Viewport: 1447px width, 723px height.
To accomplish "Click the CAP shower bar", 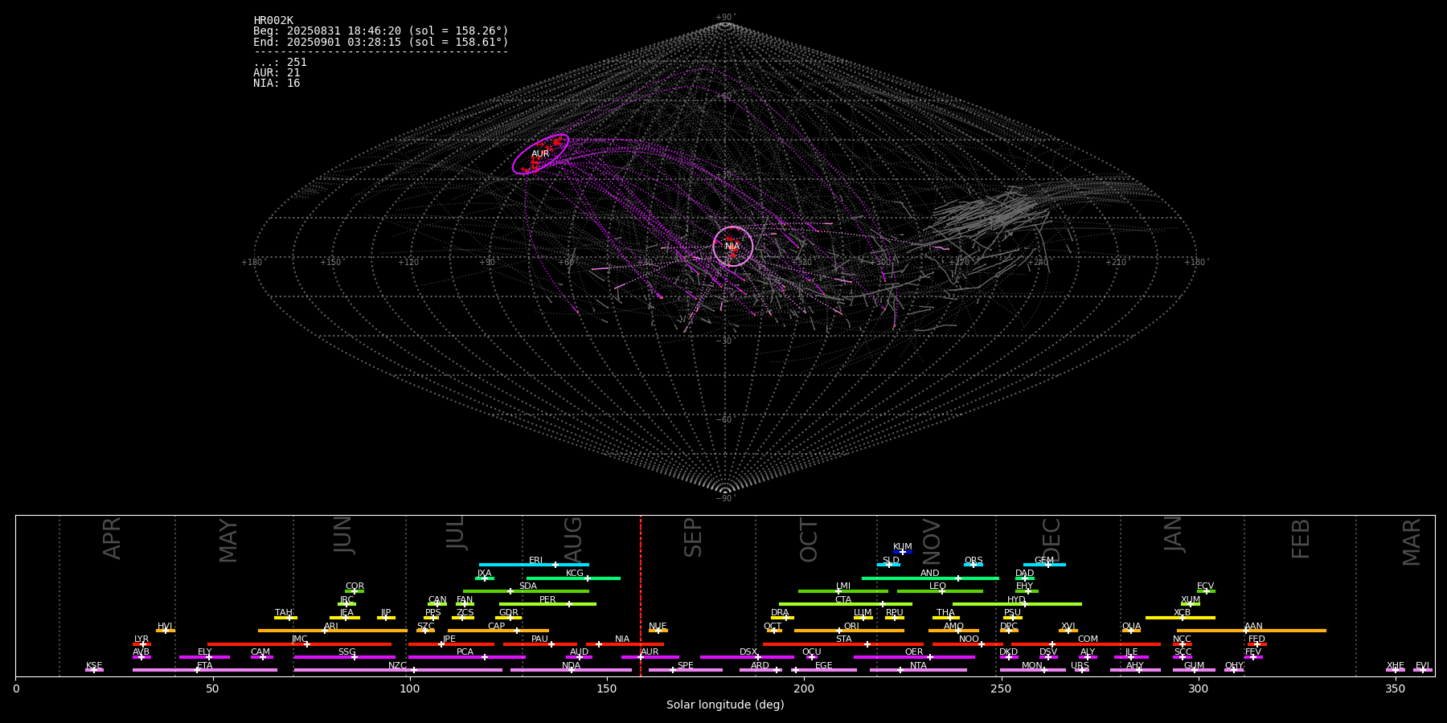I will (498, 631).
